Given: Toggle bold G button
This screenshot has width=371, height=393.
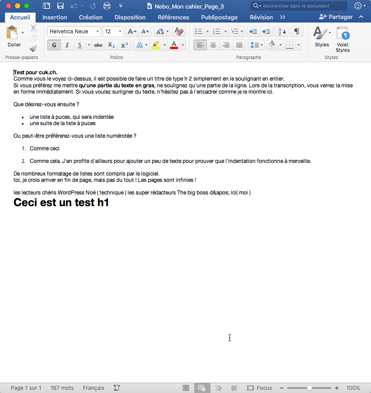Looking at the screenshot, I should [x=54, y=45].
